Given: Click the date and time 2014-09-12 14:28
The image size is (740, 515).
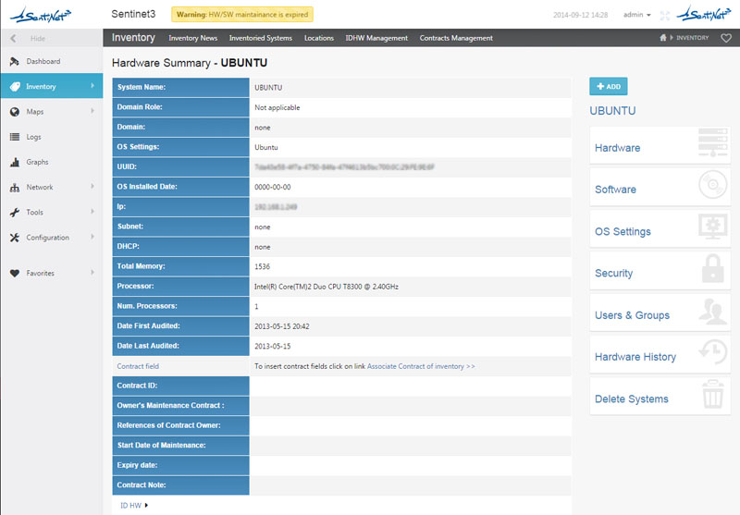Looking at the screenshot, I should [x=580, y=15].
